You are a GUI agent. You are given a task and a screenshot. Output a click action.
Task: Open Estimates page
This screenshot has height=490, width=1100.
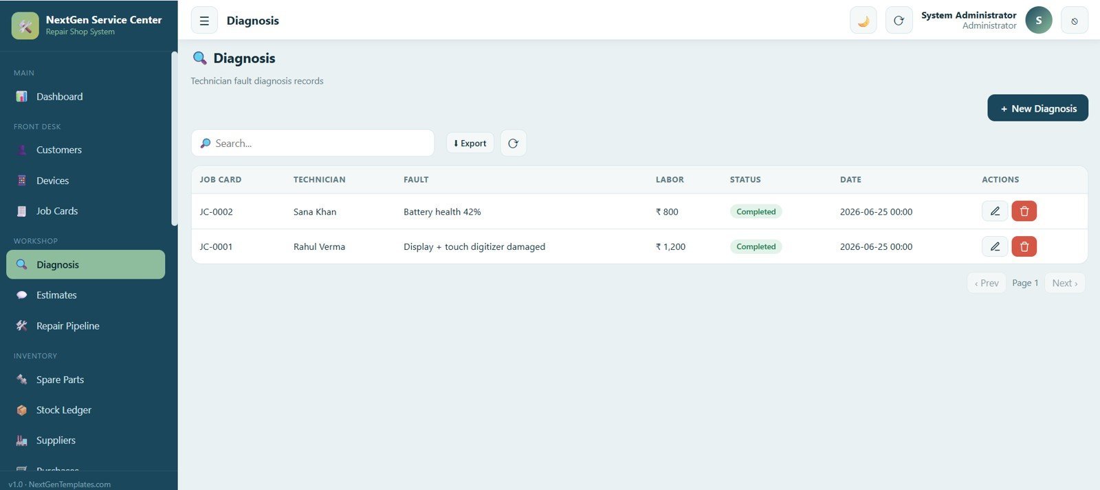point(85,295)
